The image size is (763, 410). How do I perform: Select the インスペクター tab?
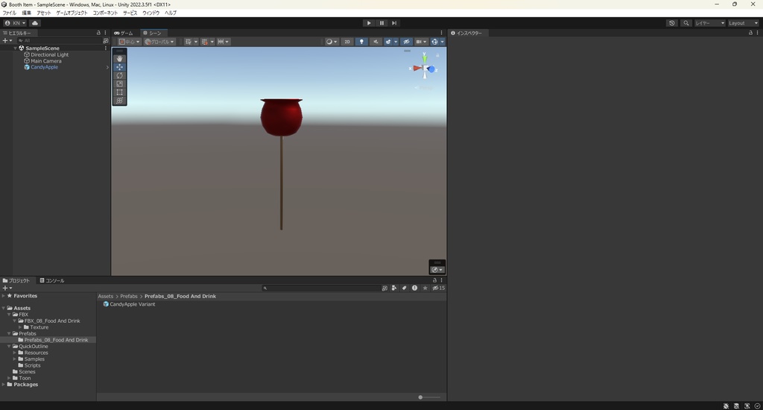click(x=466, y=33)
